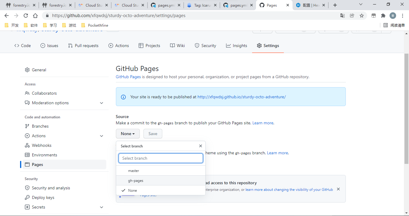Open the Projects tab

pyautogui.click(x=149, y=46)
